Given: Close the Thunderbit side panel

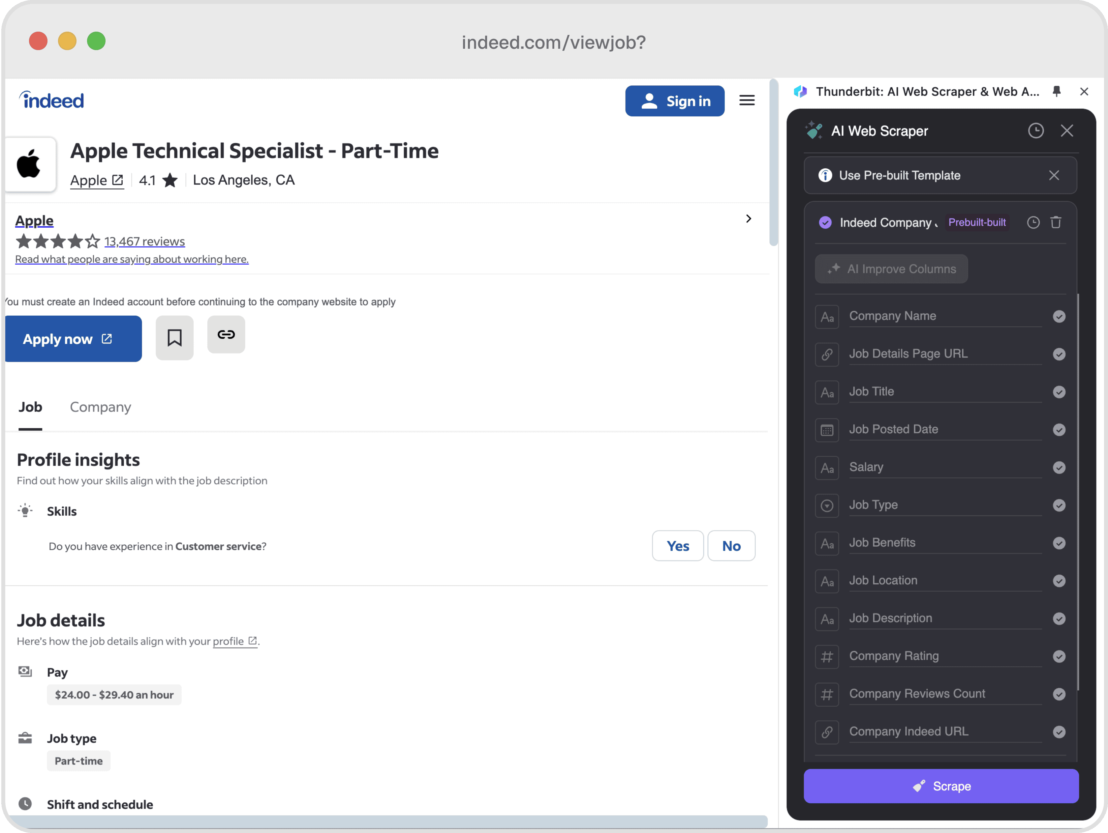Looking at the screenshot, I should (1084, 91).
